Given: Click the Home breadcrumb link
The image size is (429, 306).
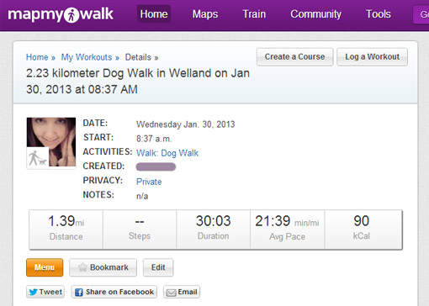Looking at the screenshot, I should tap(37, 57).
